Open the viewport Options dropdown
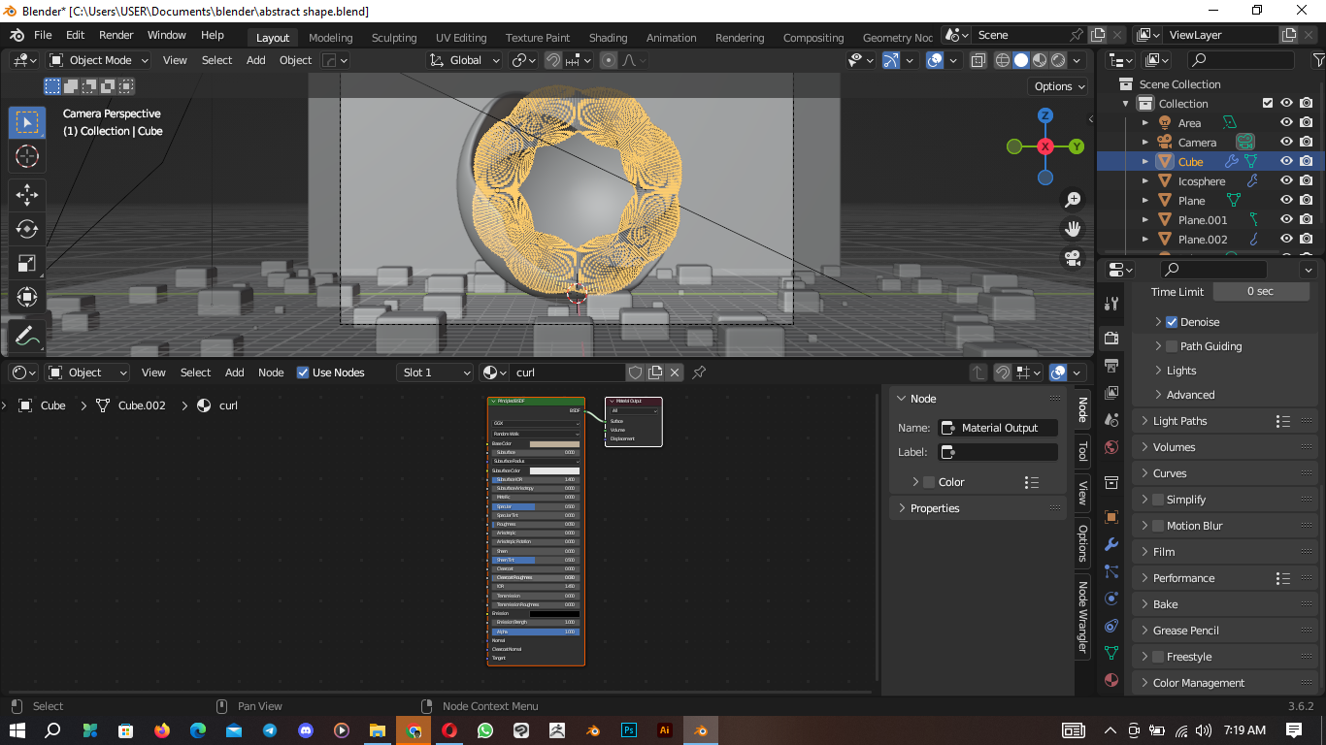The height and width of the screenshot is (745, 1326). point(1059,86)
